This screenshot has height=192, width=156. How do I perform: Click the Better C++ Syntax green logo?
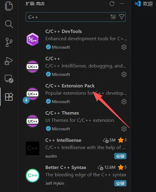click(32, 175)
